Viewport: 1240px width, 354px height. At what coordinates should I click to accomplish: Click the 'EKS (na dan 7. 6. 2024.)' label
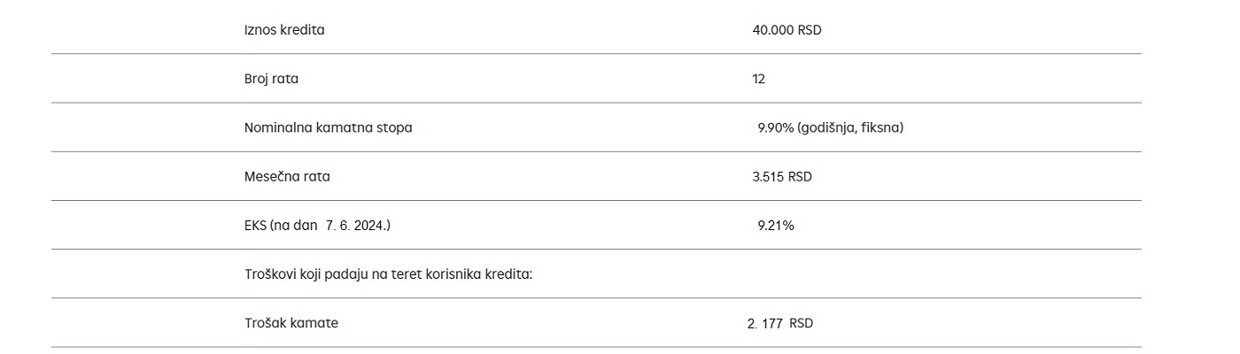coord(317,226)
